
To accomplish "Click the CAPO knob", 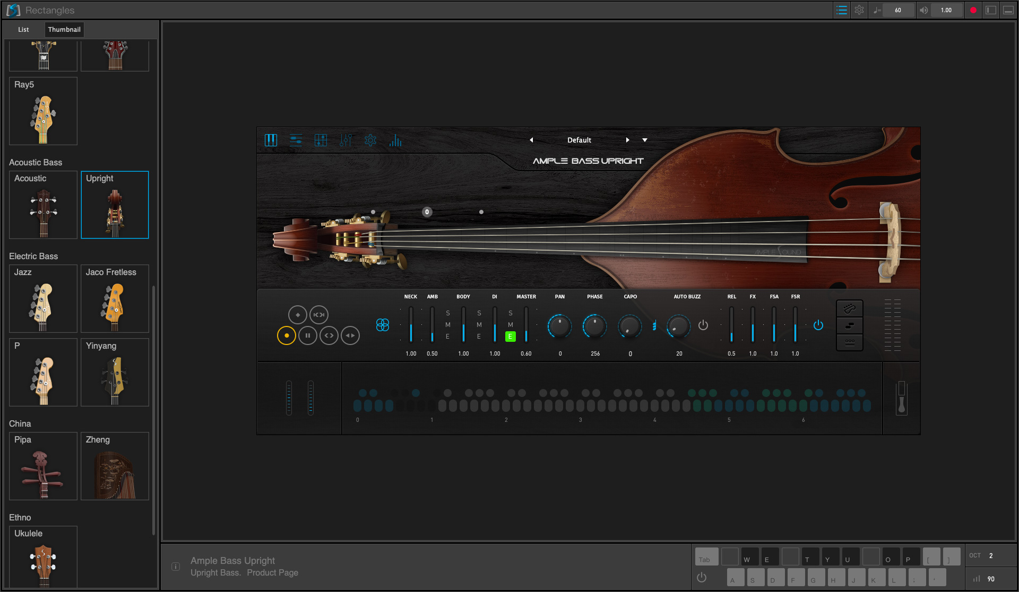I will [x=630, y=326].
